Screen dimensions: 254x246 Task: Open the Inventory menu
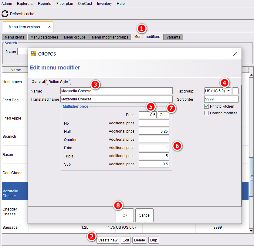point(104,4)
